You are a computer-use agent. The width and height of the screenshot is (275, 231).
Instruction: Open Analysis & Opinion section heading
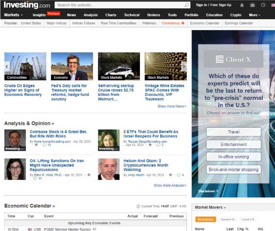(29, 123)
